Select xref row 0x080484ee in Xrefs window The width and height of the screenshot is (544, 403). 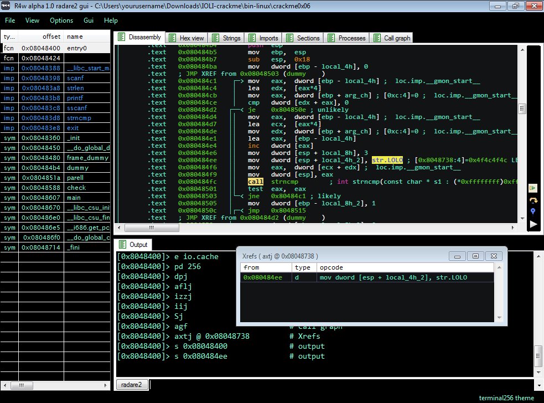tap(367, 277)
